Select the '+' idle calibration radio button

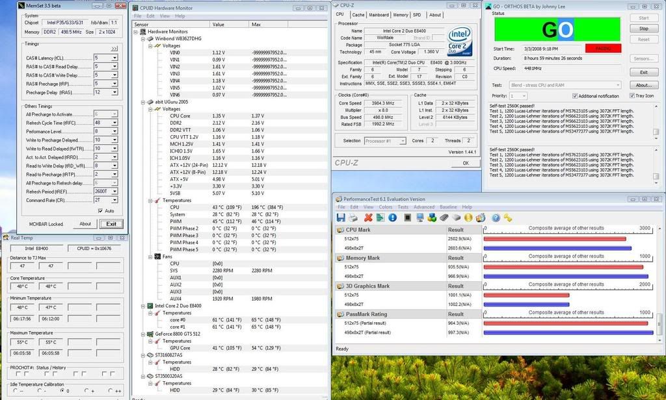tap(87, 391)
